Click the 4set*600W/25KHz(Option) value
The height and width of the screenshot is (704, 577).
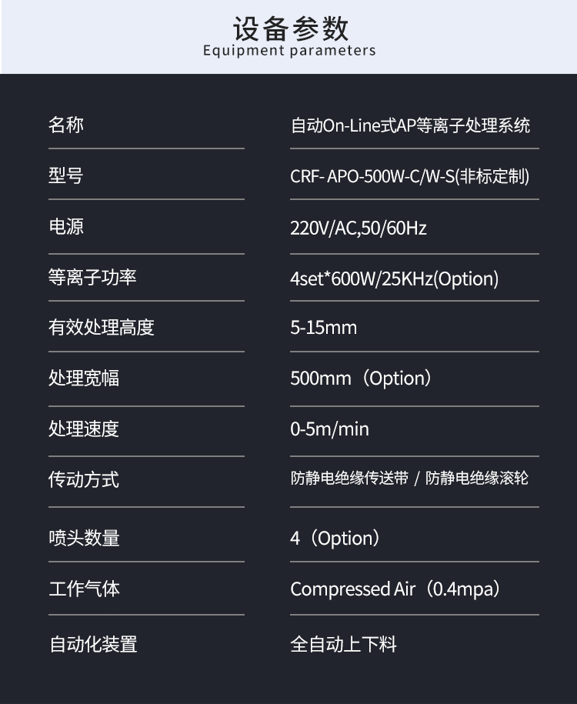[394, 279]
